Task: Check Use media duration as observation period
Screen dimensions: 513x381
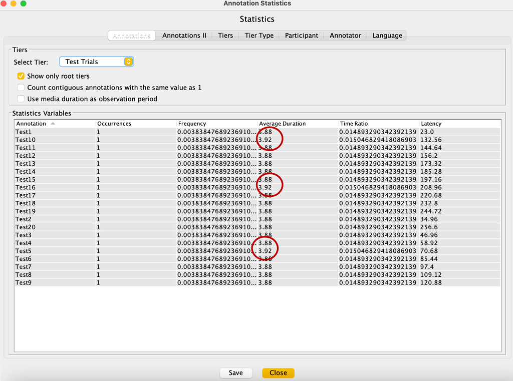Action: click(21, 99)
